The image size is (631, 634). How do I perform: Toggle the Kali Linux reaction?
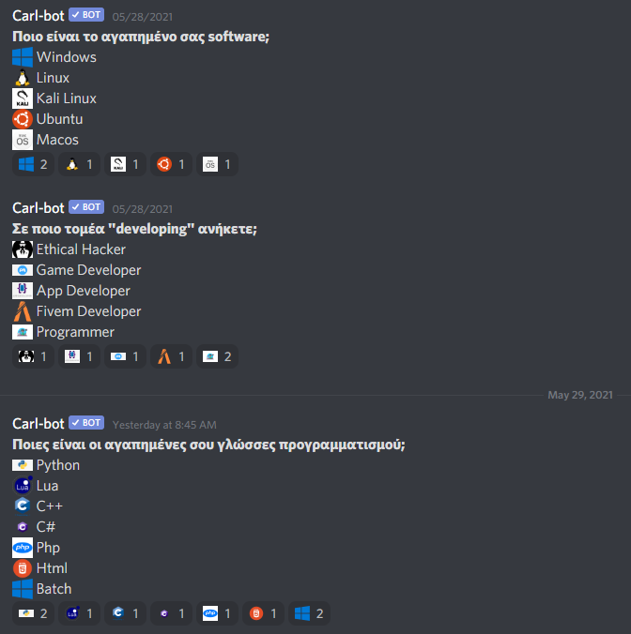pyautogui.click(x=125, y=164)
